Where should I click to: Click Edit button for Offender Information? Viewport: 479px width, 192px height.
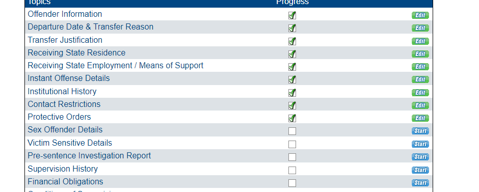[420, 15]
